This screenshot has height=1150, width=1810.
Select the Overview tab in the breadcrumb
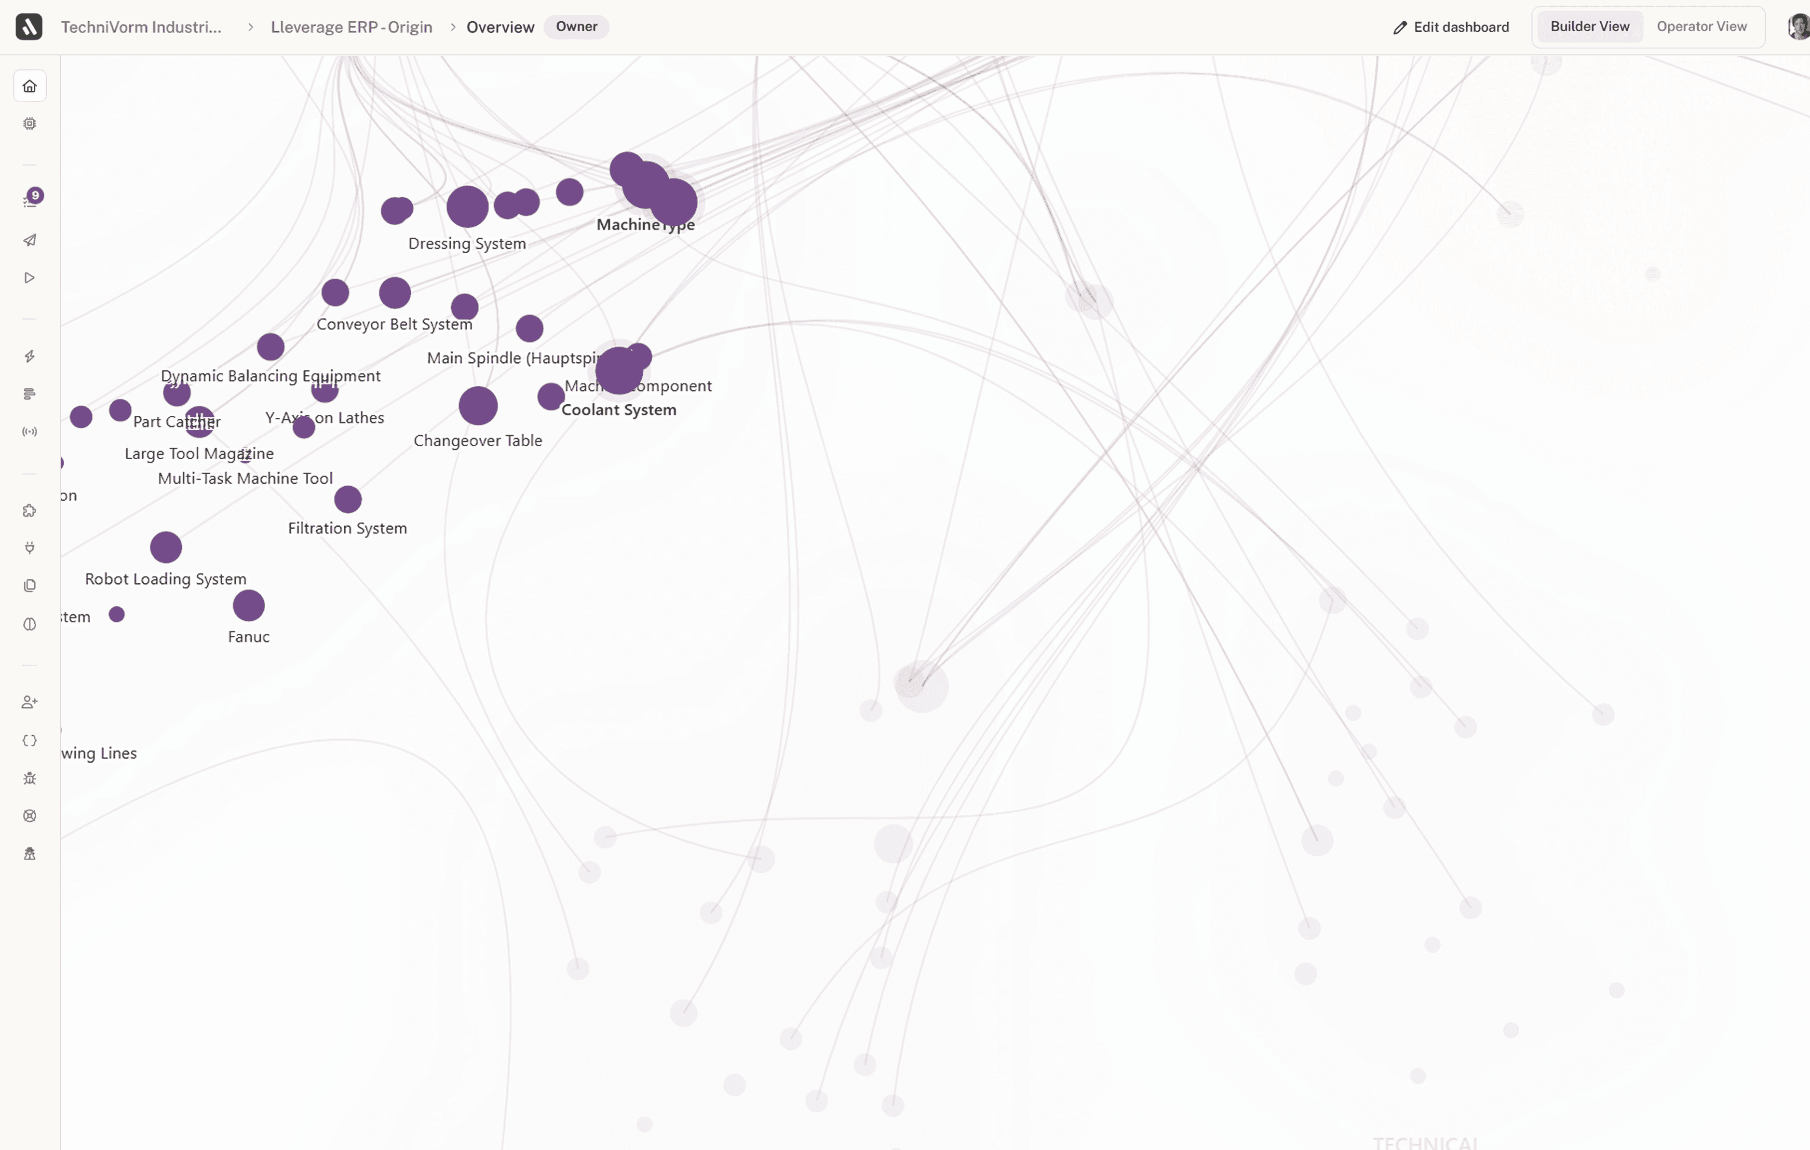(499, 27)
